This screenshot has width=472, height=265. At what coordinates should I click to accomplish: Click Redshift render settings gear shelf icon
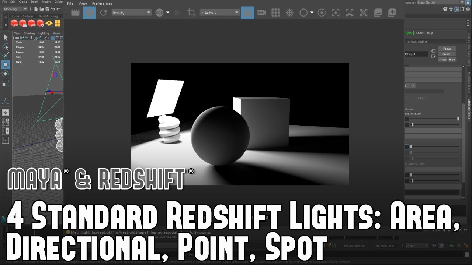click(40, 23)
